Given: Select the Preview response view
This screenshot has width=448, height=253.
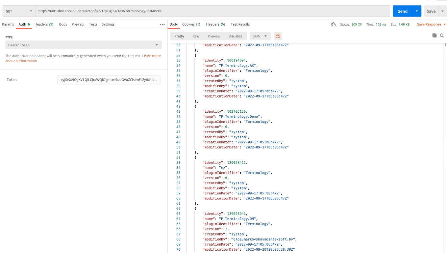Looking at the screenshot, I should tap(214, 36).
